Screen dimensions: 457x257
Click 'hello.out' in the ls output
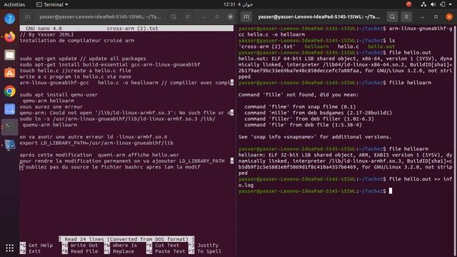pyautogui.click(x=381, y=46)
